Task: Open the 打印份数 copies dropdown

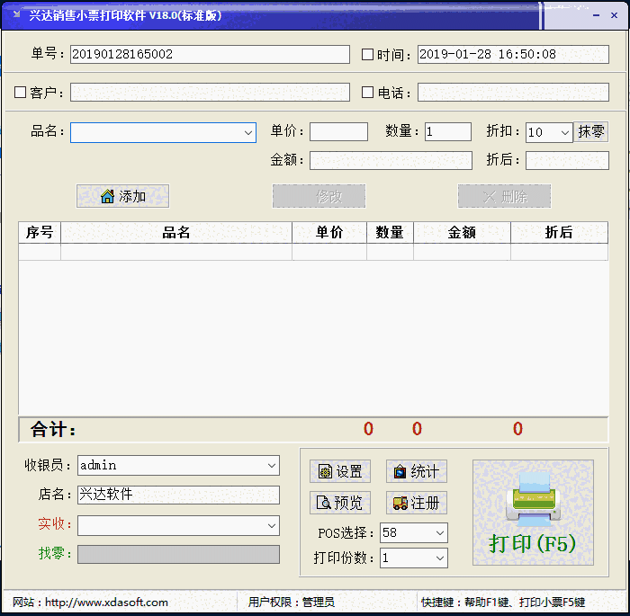Action: (x=440, y=558)
